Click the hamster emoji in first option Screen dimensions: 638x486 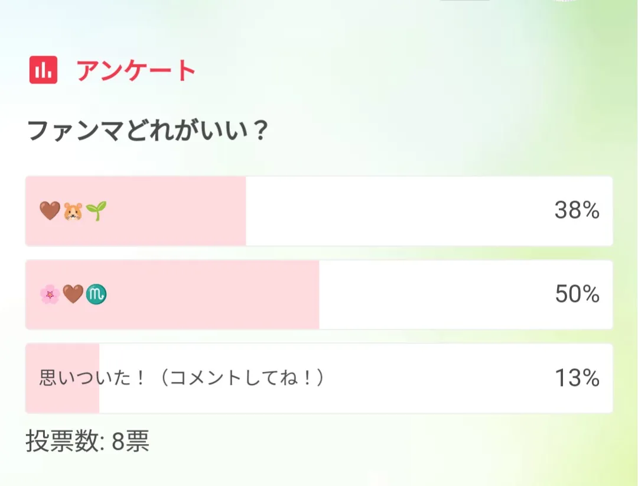[73, 211]
